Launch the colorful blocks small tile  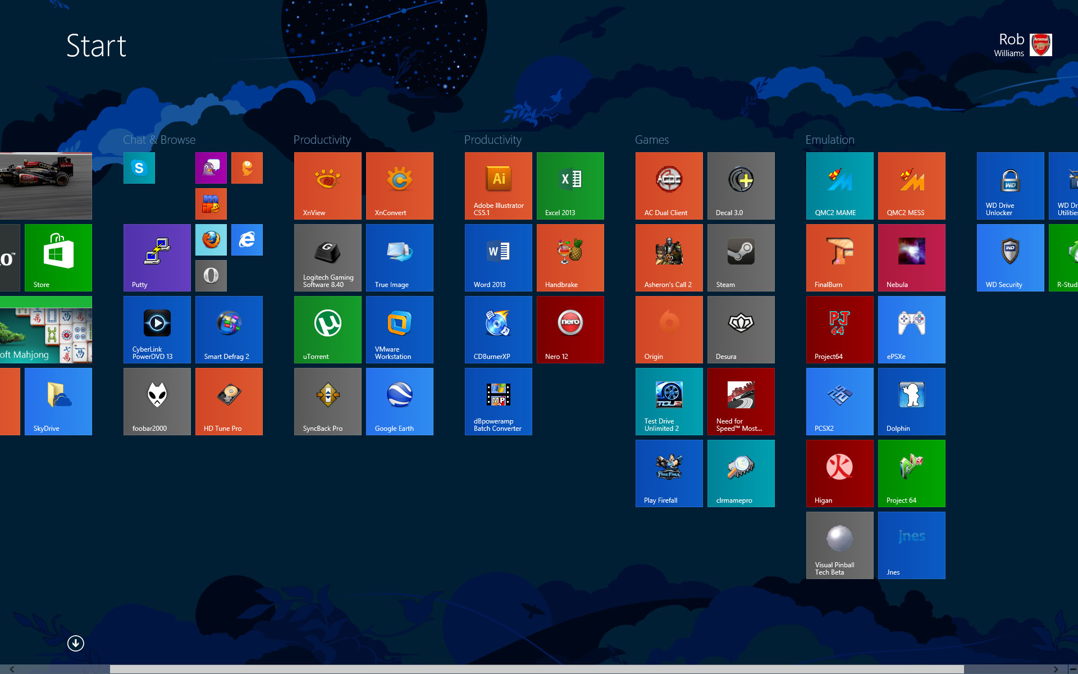coord(211,204)
